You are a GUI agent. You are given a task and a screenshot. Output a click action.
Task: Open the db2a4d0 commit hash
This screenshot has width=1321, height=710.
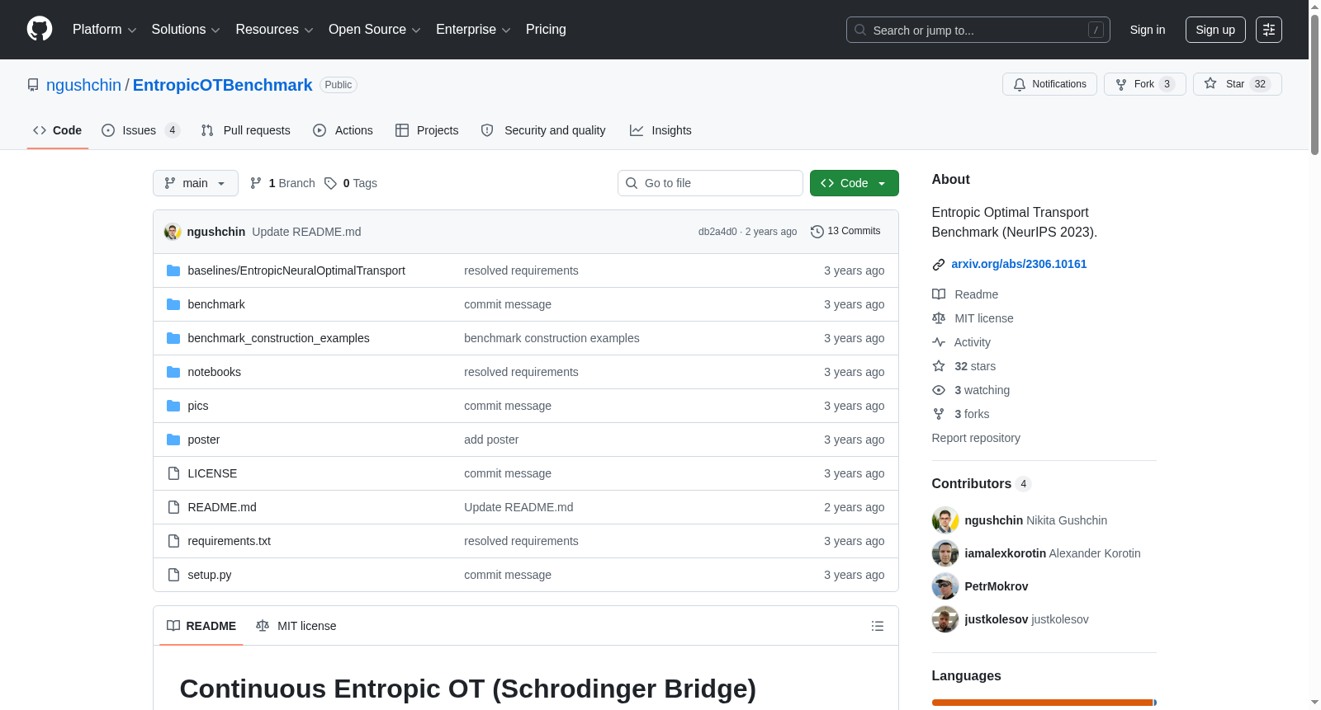pyautogui.click(x=717, y=232)
